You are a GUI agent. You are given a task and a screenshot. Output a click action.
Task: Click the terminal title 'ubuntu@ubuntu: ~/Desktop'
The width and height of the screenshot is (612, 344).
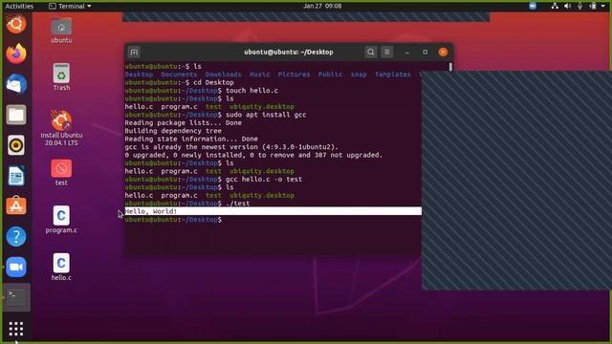tap(289, 52)
